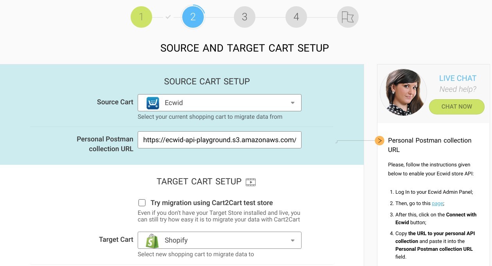The image size is (492, 266).
Task: Click the 'Source Cart' label
Action: click(115, 102)
